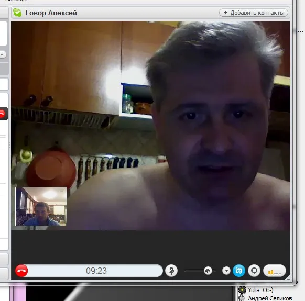Adjust the speaker volume slider
This screenshot has height=301, width=305.
[200, 271]
